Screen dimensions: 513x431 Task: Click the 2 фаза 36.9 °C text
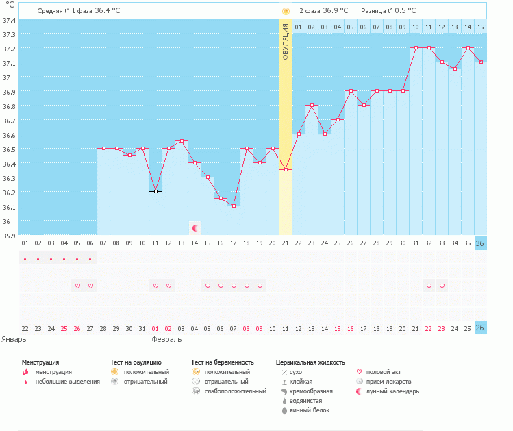(323, 11)
